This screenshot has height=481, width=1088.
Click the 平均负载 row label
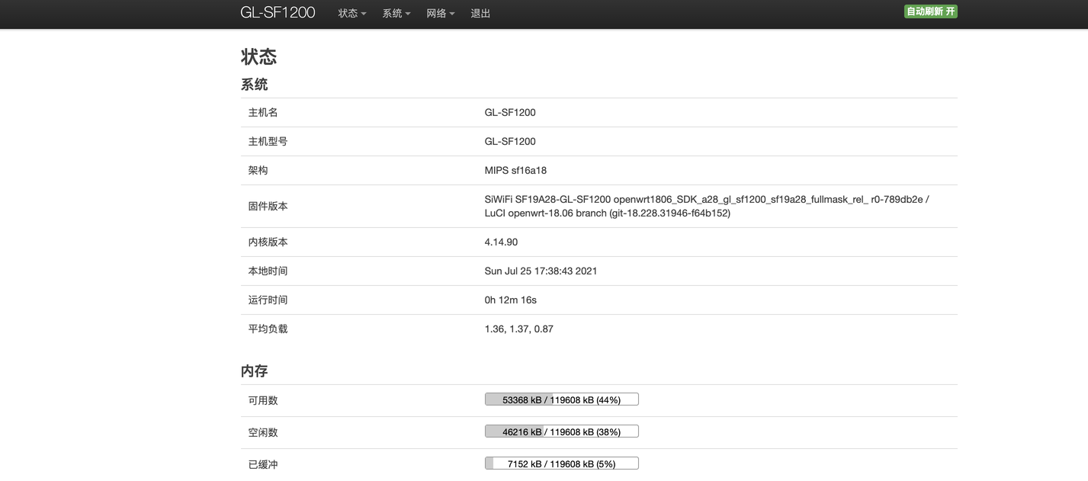pos(268,329)
